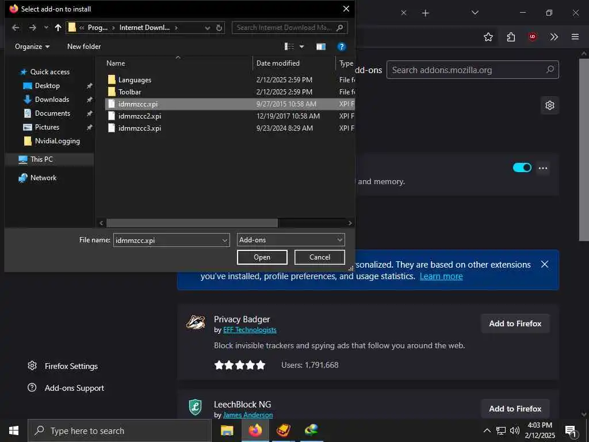Dismiss the personalization notice

coord(544,265)
